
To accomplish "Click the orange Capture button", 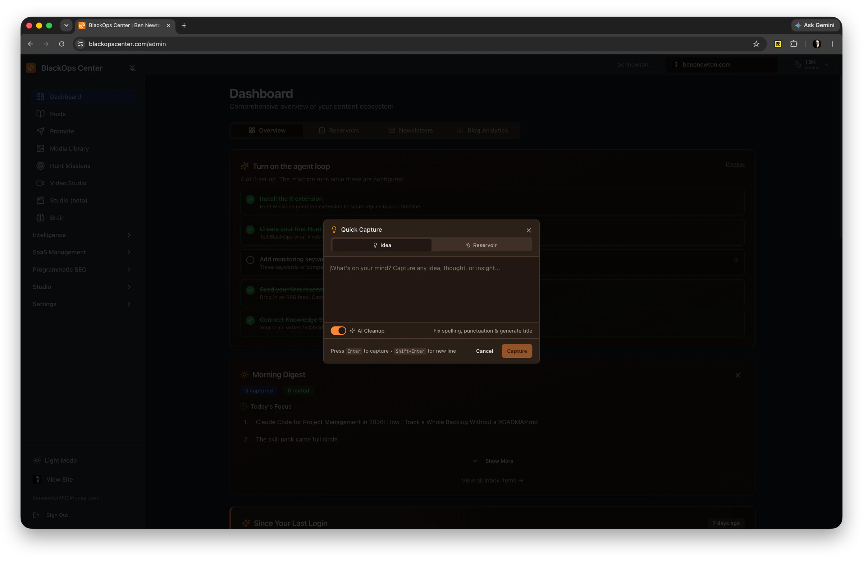I will click(517, 351).
